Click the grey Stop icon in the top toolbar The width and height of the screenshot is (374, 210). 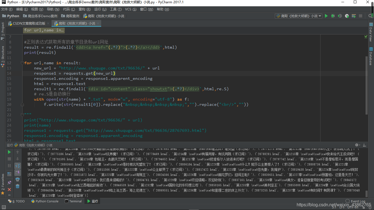(x=361, y=16)
